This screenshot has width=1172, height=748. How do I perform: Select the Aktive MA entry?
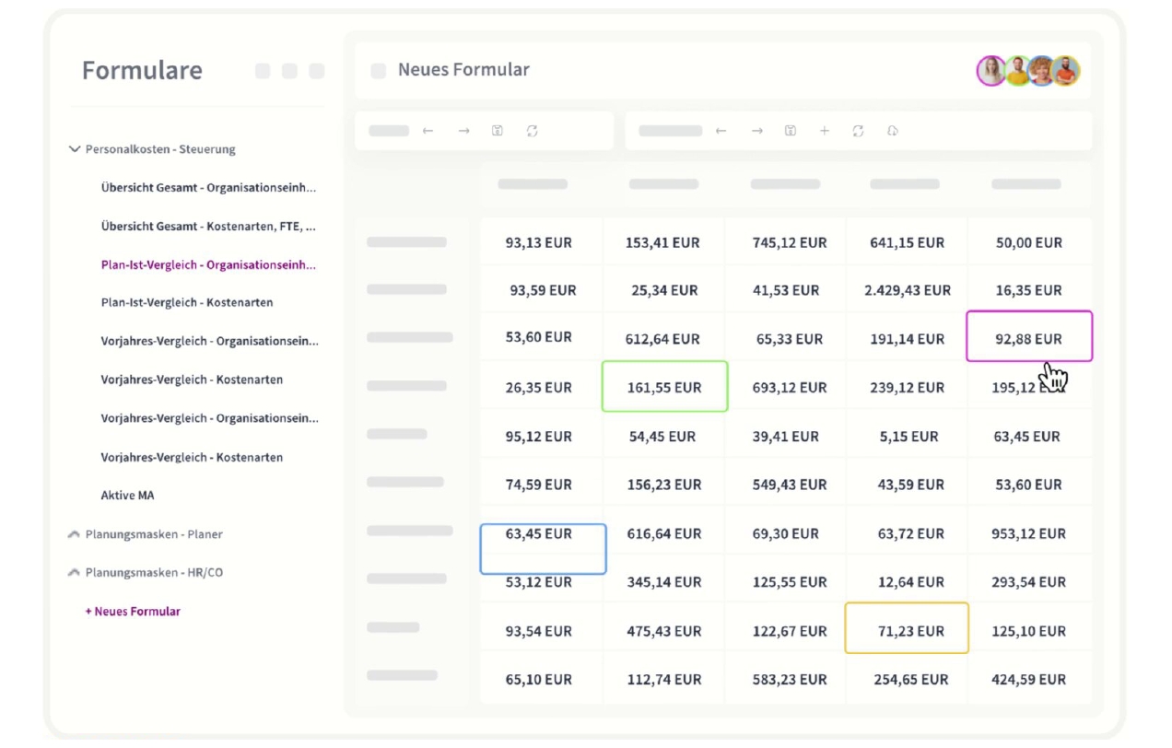(127, 496)
